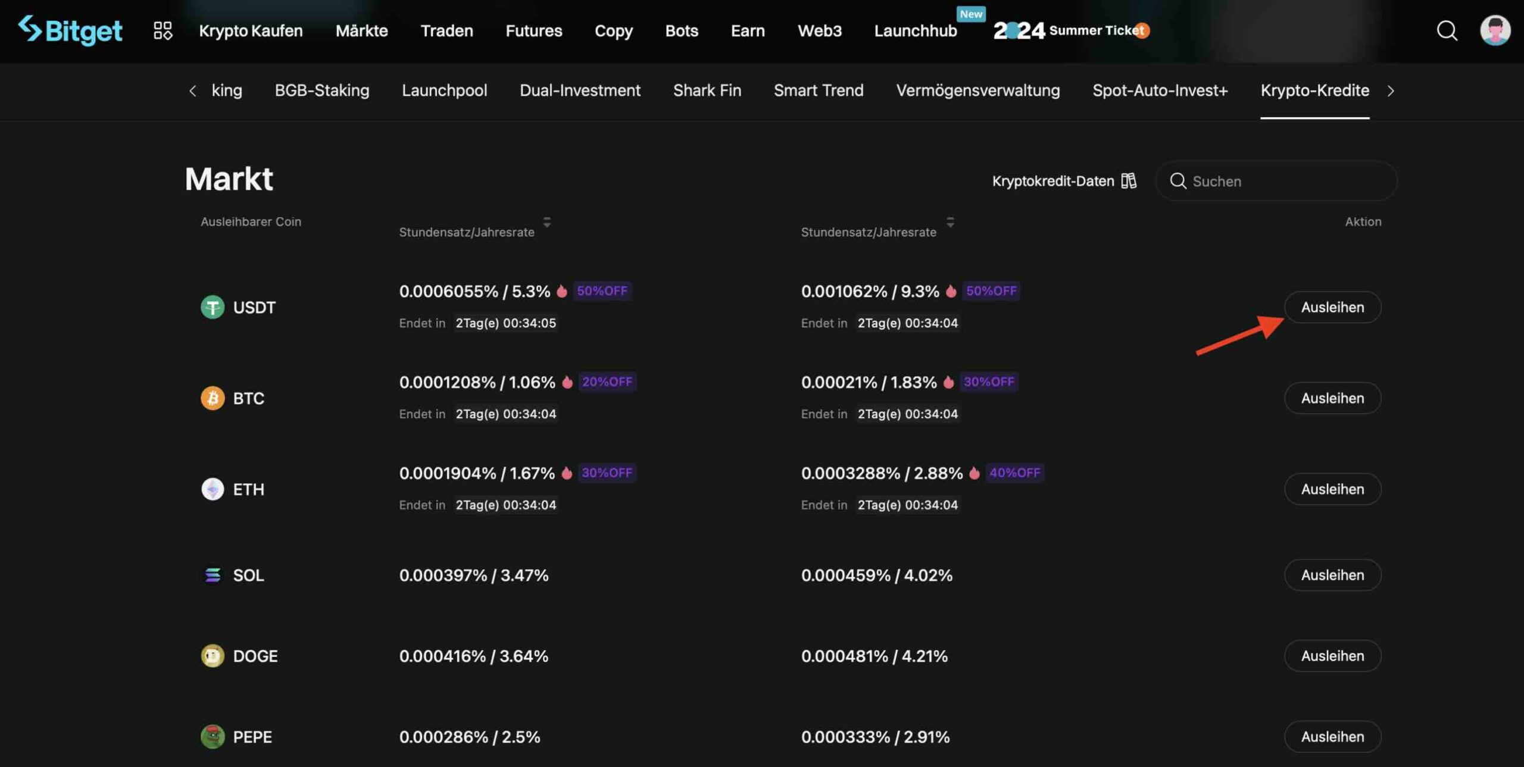Click the search magnifier icon in header
This screenshot has height=767, width=1524.
1447,30
